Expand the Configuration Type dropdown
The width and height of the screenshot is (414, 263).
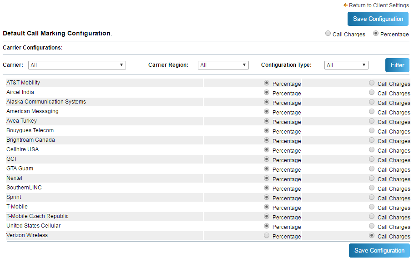tap(346, 65)
